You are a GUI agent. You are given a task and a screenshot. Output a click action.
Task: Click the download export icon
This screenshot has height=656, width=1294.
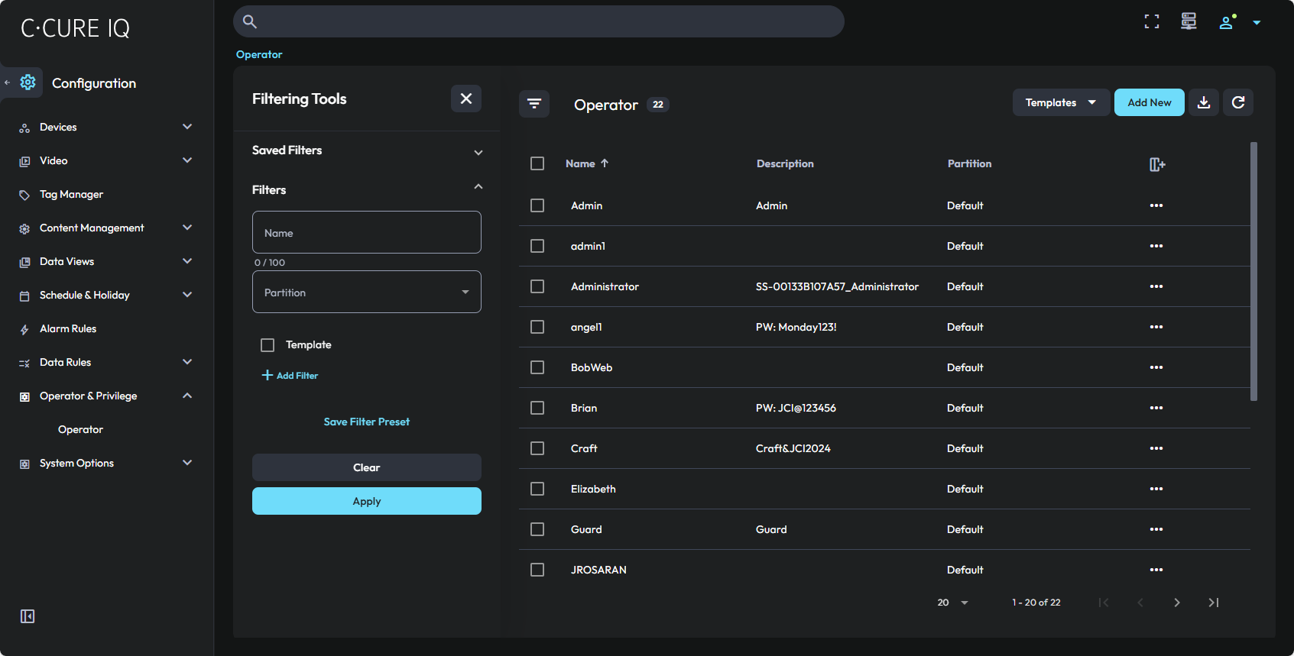click(x=1204, y=102)
